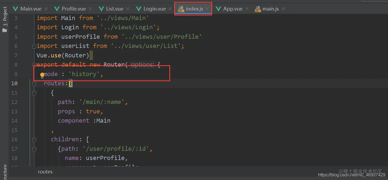The image size is (388, 180).
Task: Click 'userList' identifier on line 6
Action: [75, 46]
